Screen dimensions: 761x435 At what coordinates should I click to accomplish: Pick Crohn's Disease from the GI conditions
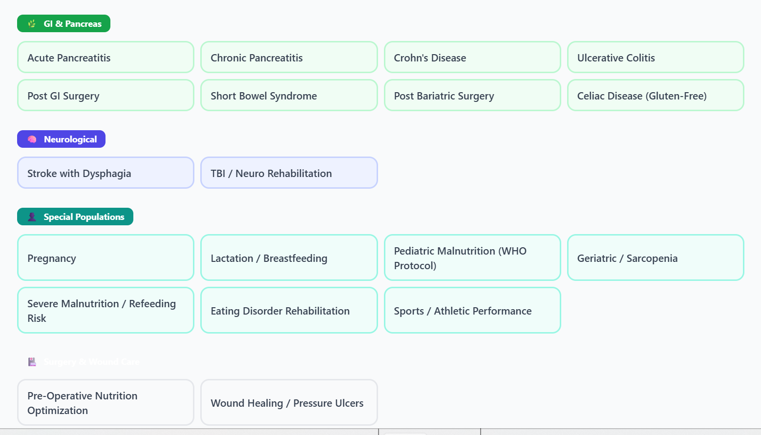point(472,58)
